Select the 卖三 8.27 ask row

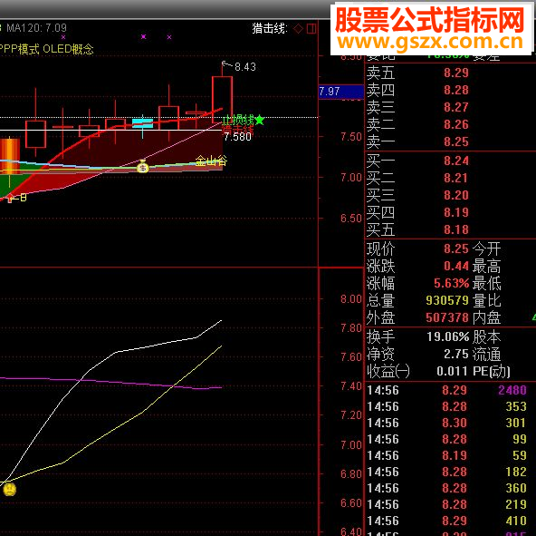pos(451,107)
